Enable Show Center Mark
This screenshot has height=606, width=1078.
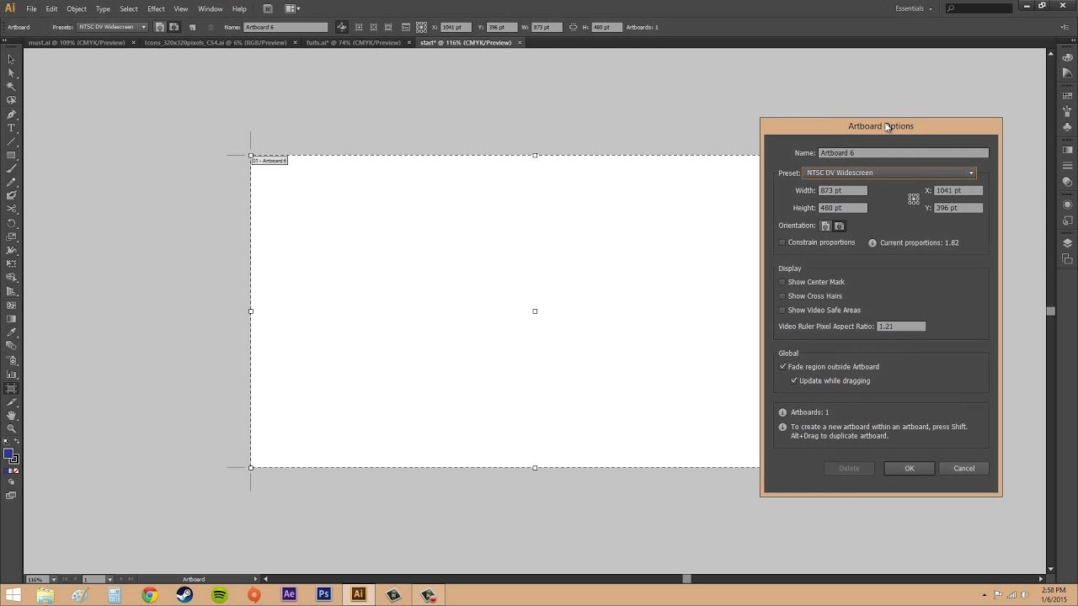782,282
